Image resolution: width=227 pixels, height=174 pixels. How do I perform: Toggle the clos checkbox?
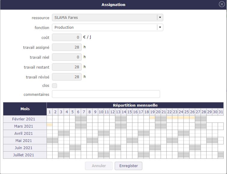click(x=54, y=86)
